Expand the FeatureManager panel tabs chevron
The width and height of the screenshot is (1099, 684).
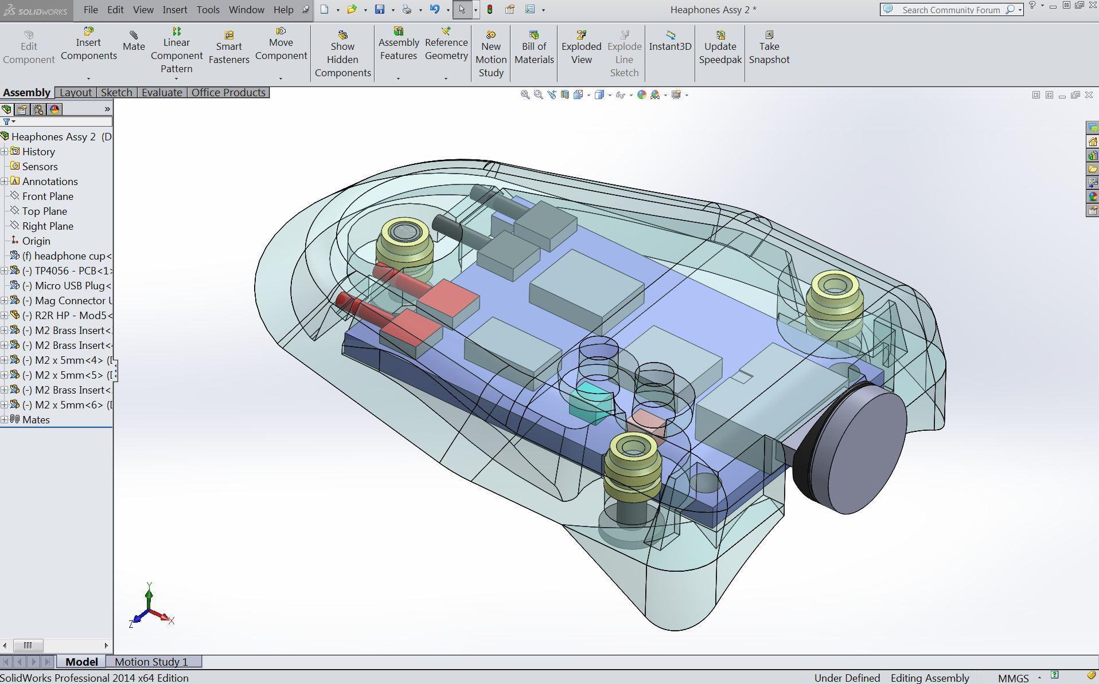[107, 109]
